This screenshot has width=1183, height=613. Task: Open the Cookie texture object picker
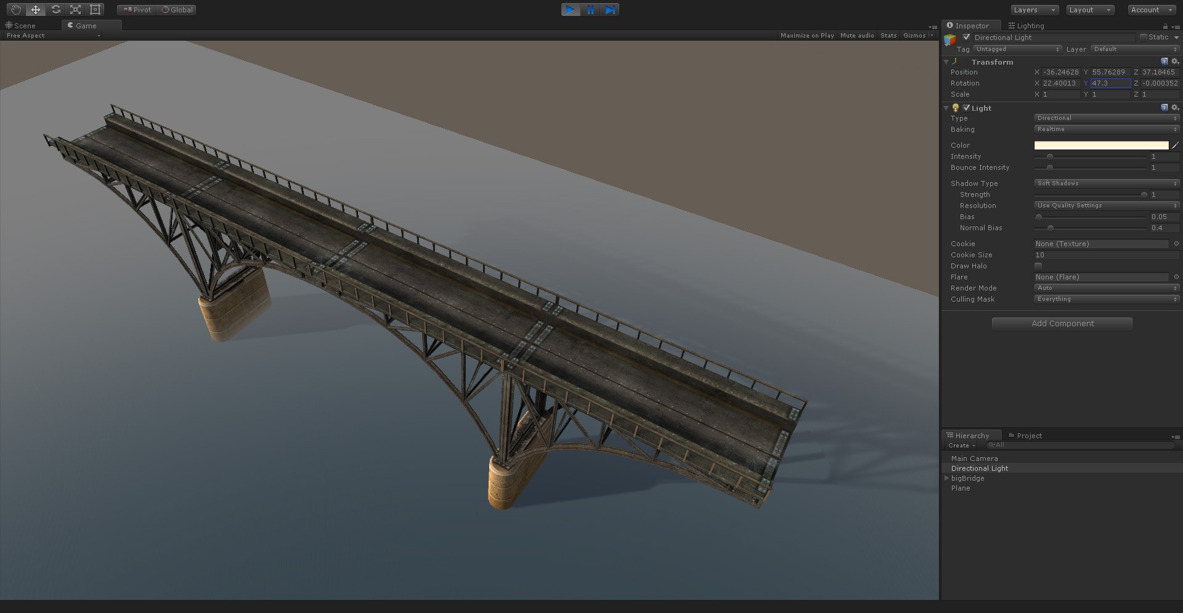click(1176, 244)
